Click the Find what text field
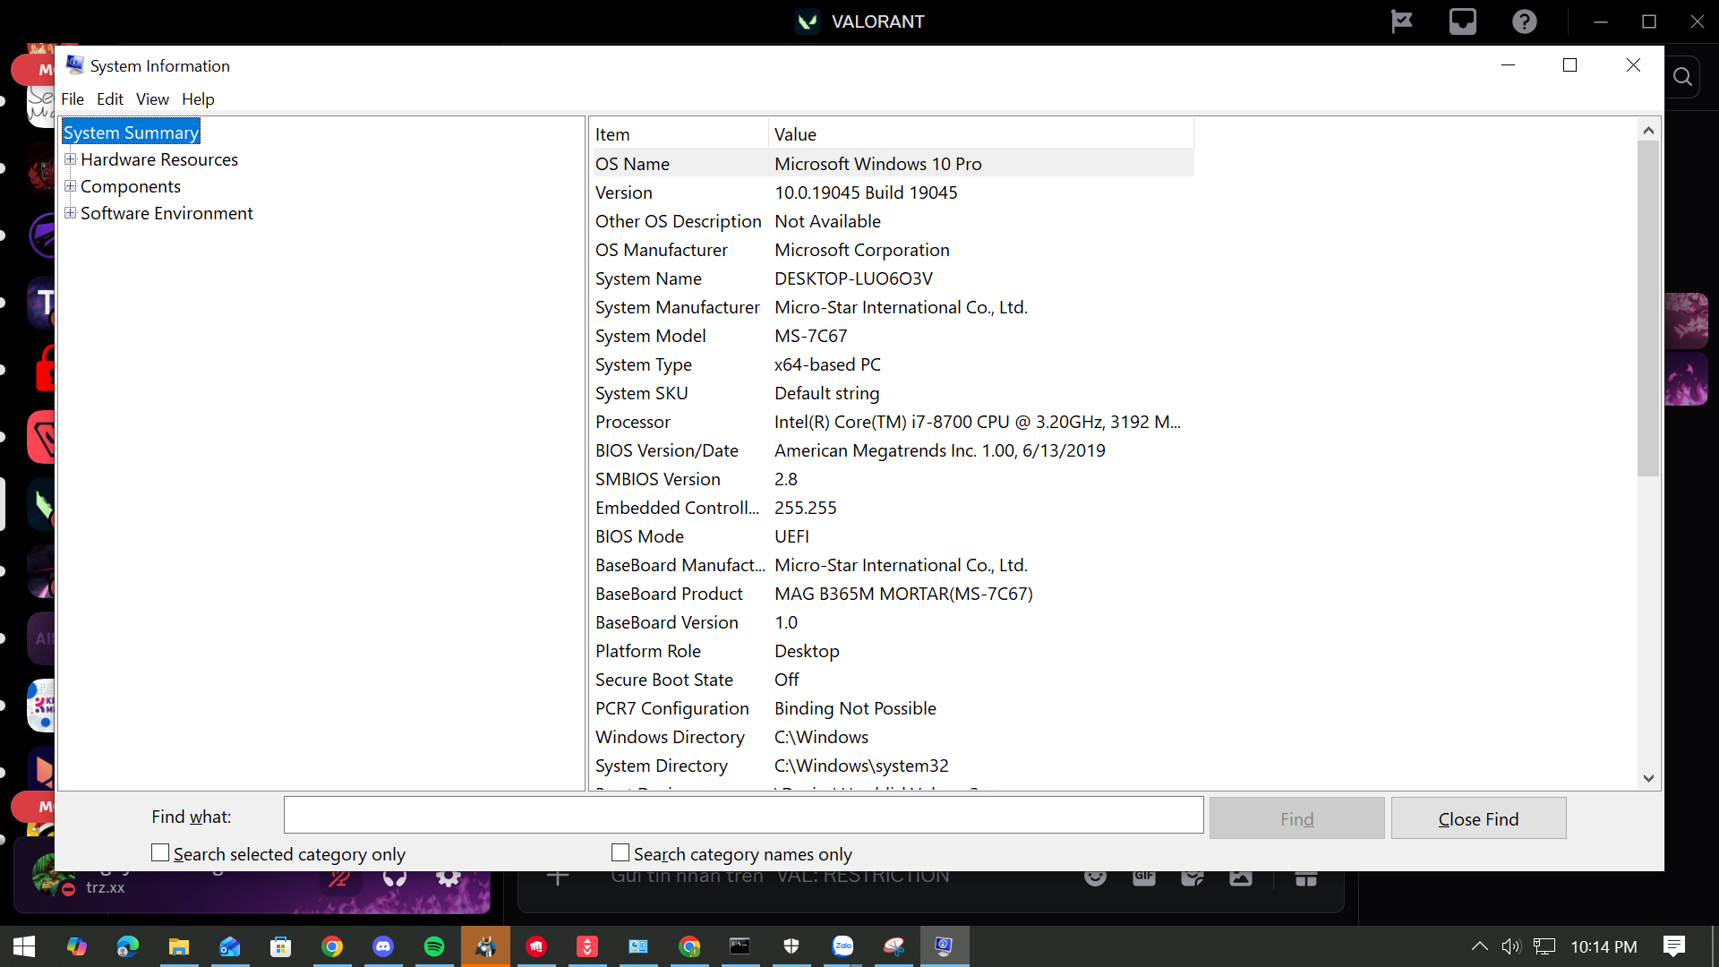This screenshot has width=1719, height=967. 743,816
